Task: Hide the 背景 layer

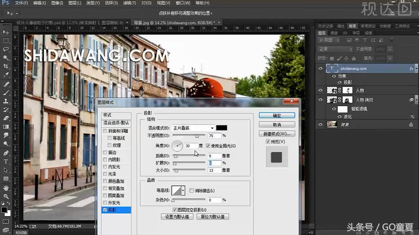Action: point(320,125)
